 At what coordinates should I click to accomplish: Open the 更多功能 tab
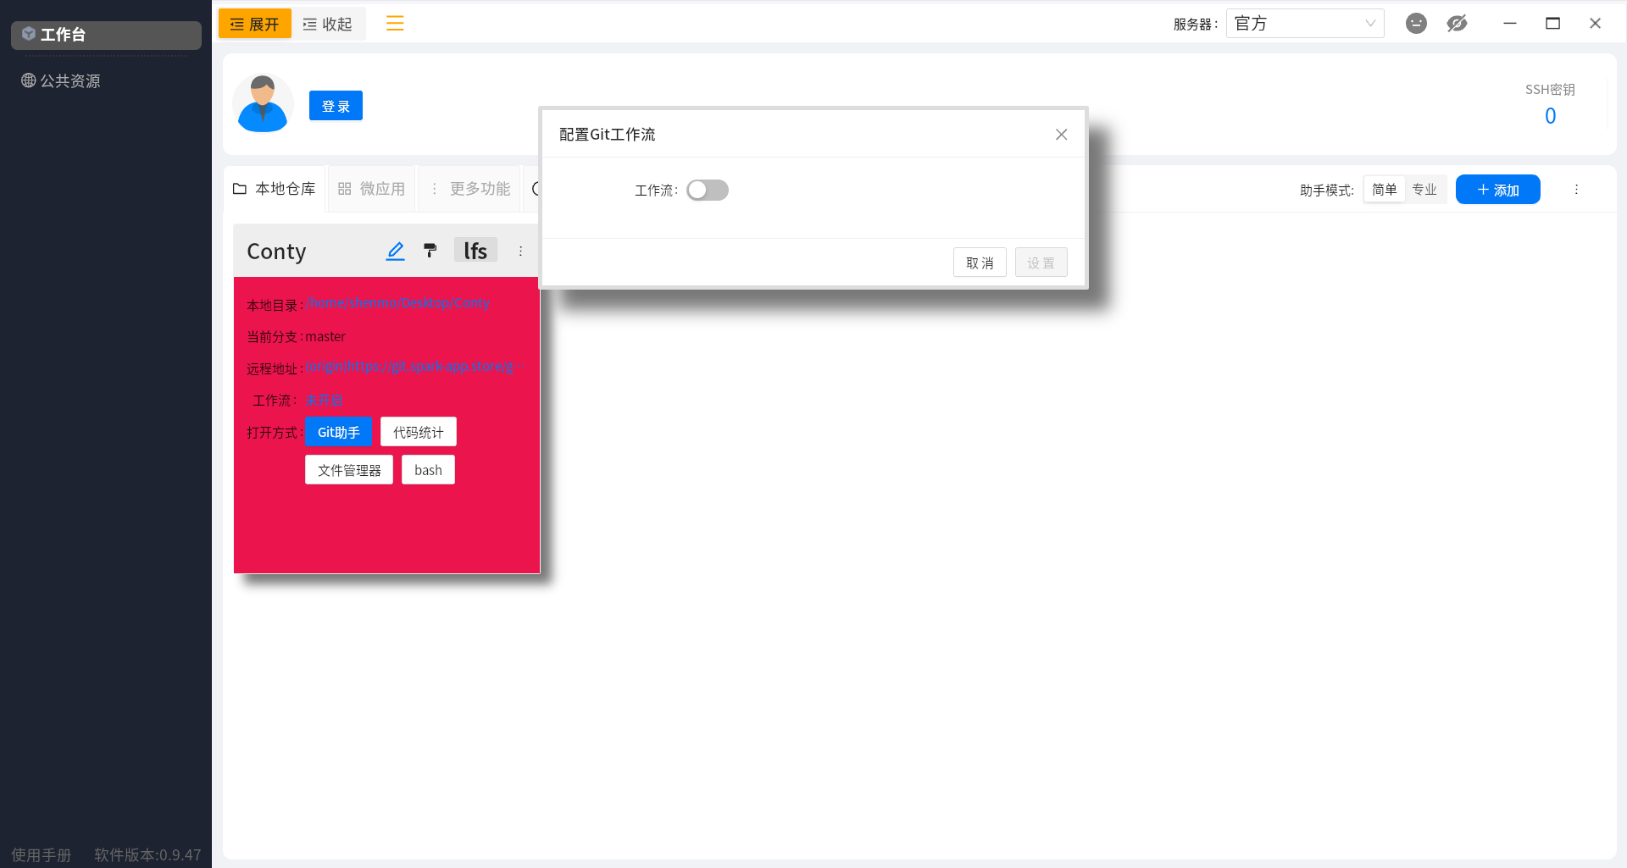click(x=470, y=189)
